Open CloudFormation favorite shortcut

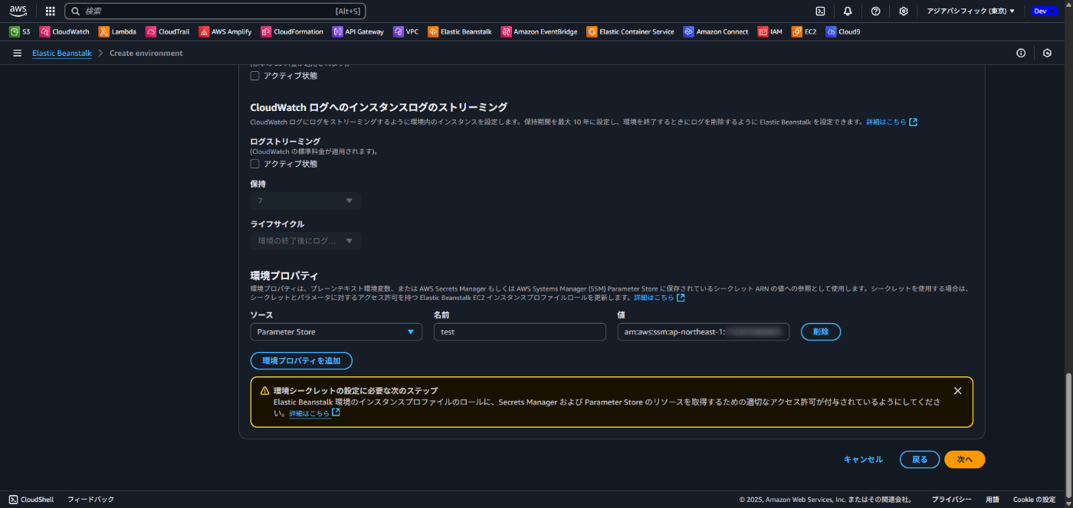(292, 32)
